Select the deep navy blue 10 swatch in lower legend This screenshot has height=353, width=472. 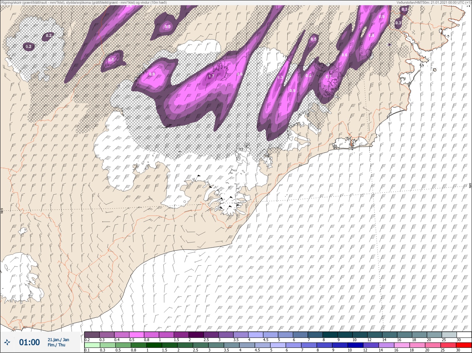click(355, 345)
